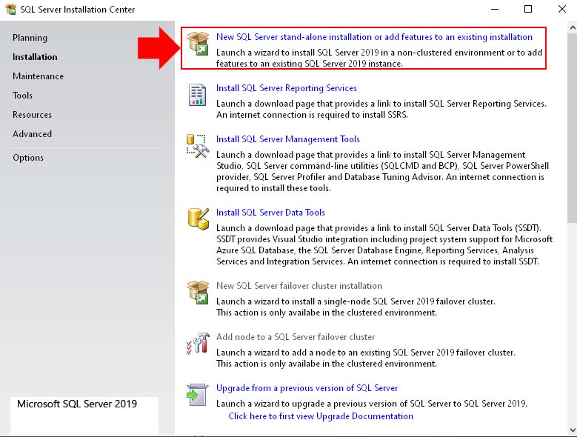Screen dimensions: 577x437
Task: Click New SQL Server failover cluster installation
Action: point(298,286)
